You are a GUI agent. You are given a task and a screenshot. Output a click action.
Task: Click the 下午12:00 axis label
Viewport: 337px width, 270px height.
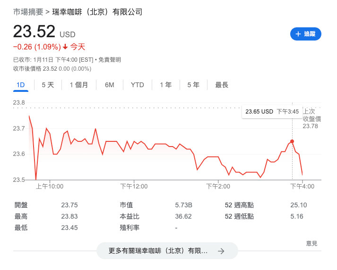tap(134, 187)
